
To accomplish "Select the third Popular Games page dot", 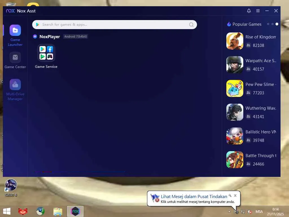I will tap(277, 24).
